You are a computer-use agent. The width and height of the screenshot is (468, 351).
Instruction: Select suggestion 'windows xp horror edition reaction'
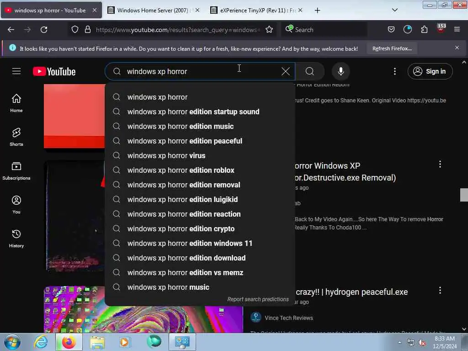click(200, 214)
